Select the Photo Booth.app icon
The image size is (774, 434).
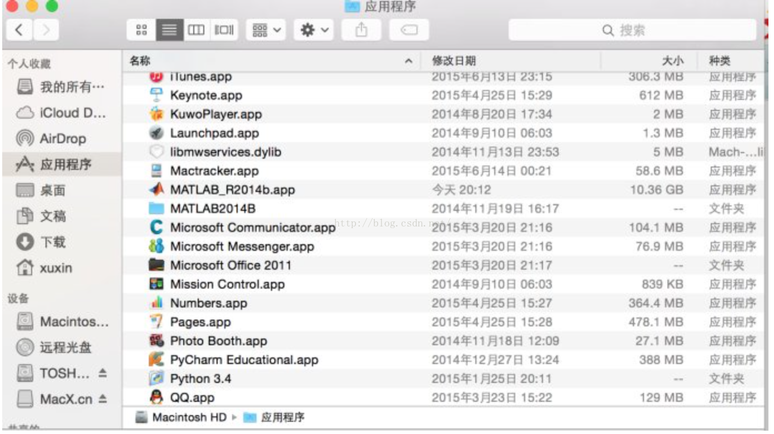[157, 341]
